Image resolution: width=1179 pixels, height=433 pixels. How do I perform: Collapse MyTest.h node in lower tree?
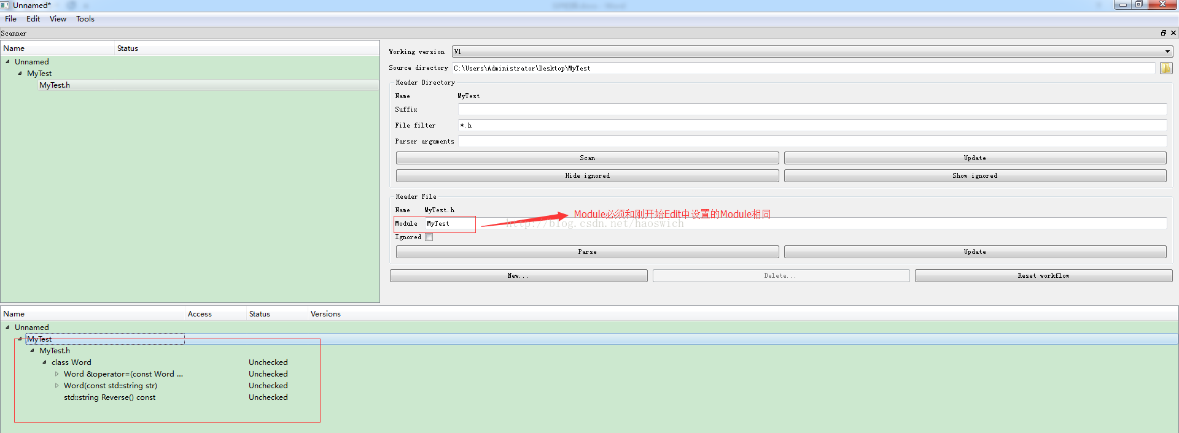point(32,350)
